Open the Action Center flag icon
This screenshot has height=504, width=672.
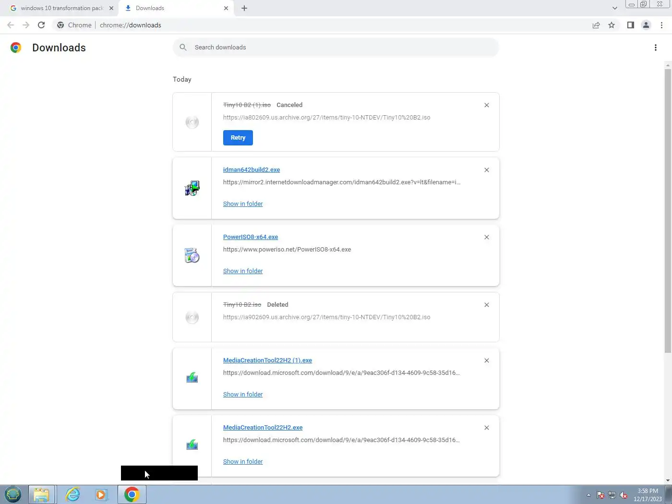[600, 495]
